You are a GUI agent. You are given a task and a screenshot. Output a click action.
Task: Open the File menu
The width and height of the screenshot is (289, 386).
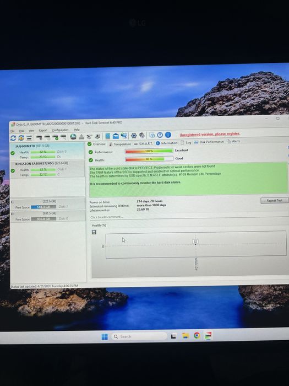click(x=12, y=131)
